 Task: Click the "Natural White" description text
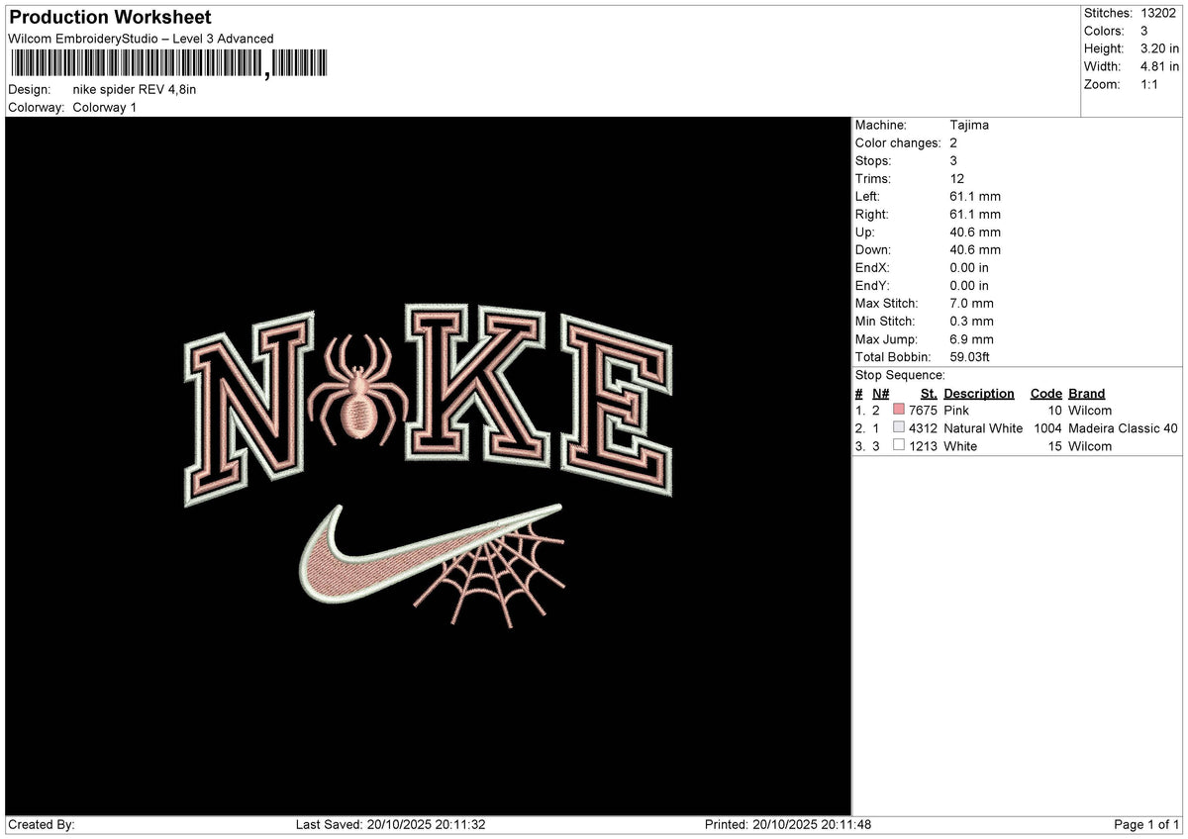click(983, 428)
